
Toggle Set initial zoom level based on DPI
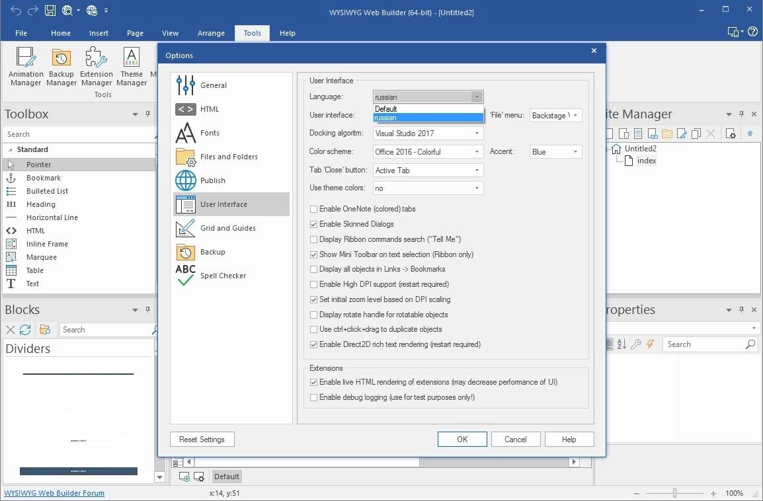pyautogui.click(x=314, y=299)
